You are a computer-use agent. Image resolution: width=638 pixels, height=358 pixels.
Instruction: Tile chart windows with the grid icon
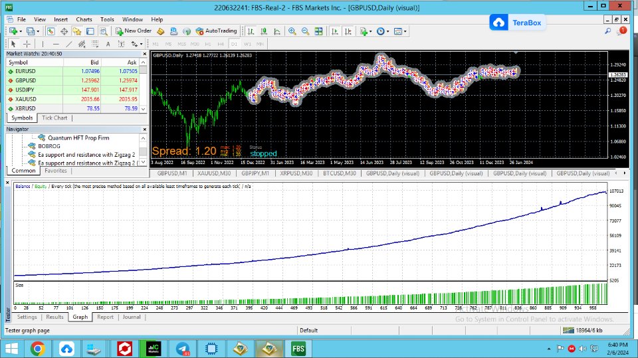pos(318,31)
